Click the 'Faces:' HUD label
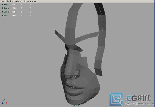Screen dimensions: 155x107 pos(6,12)
